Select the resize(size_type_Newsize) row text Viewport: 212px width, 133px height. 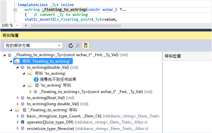click(x=87, y=128)
